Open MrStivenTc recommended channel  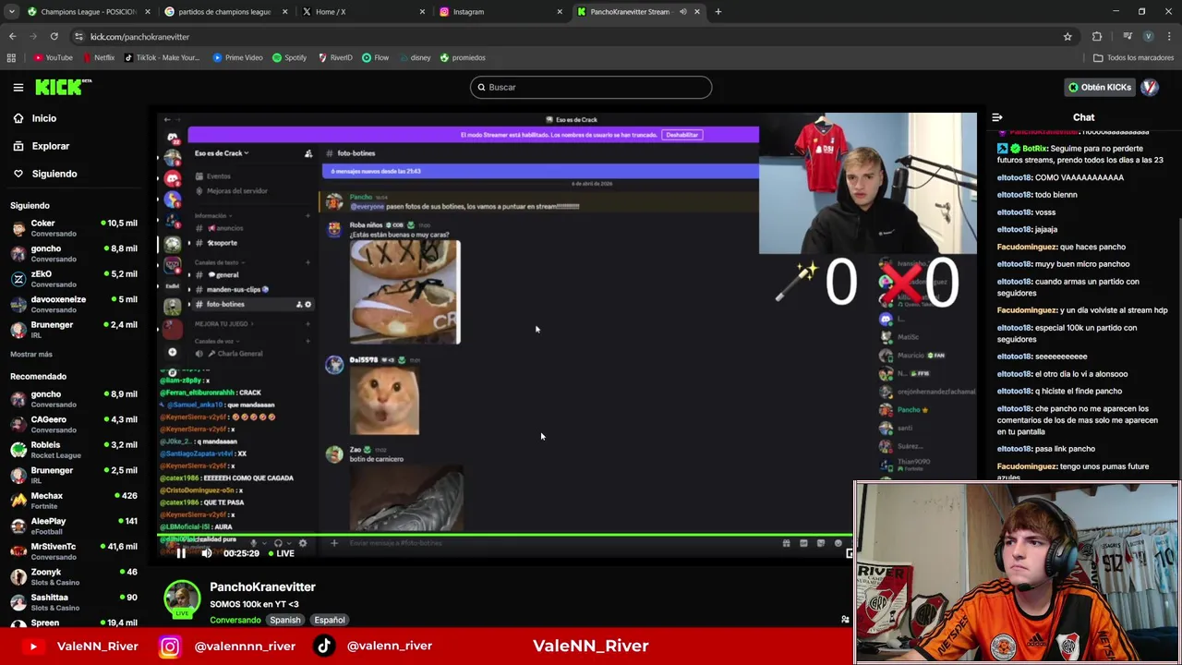click(74, 551)
